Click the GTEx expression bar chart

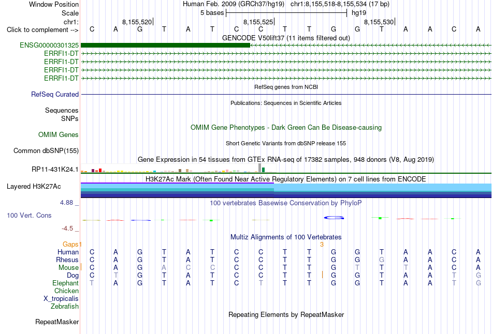pos(178,168)
